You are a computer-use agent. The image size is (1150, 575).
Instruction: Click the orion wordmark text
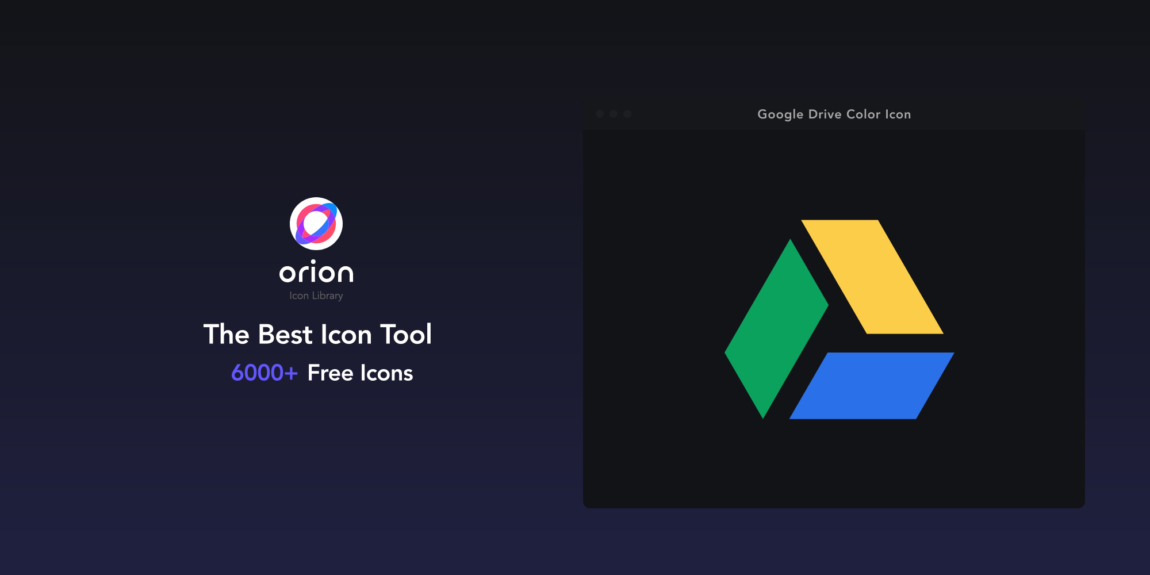(x=317, y=273)
